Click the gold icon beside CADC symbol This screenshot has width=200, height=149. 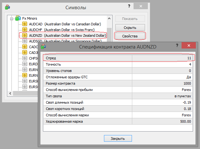24,47
